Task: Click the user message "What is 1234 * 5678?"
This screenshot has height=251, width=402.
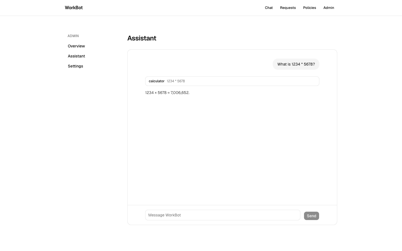Action: click(x=296, y=64)
